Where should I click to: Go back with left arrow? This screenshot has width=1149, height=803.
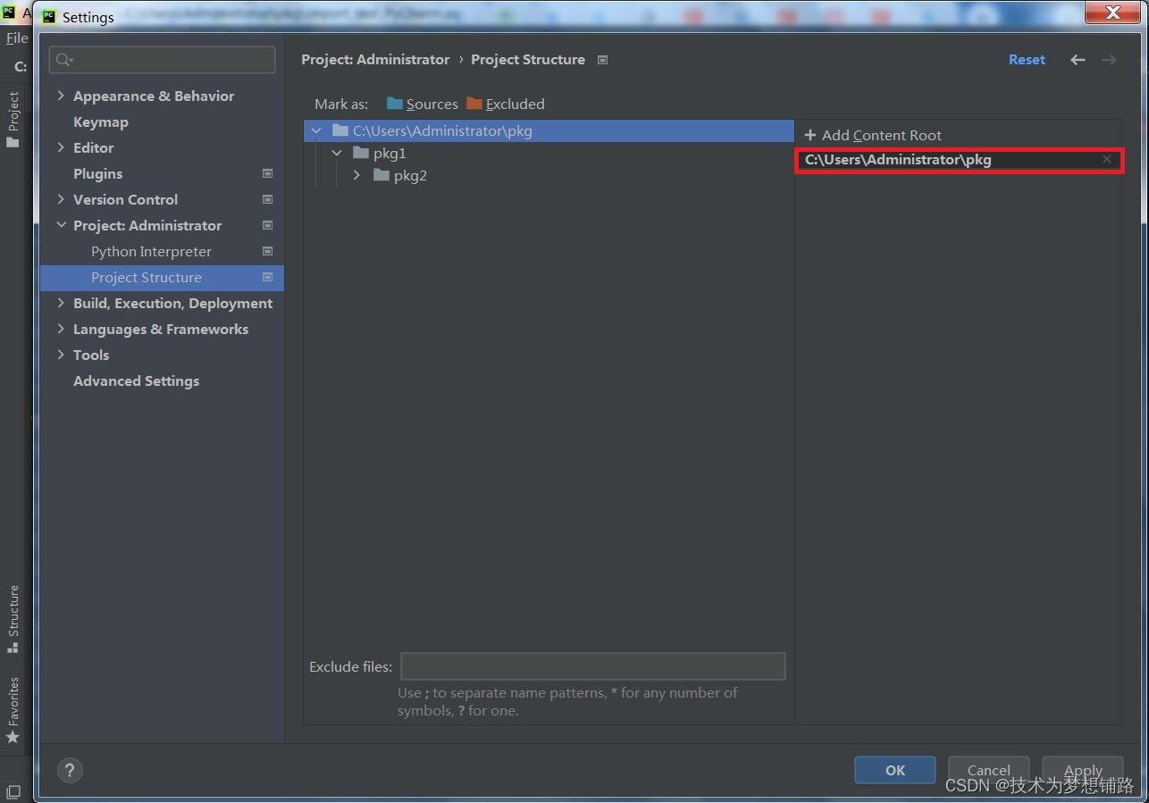click(1078, 60)
